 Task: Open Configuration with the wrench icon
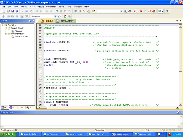tap(167, 11)
